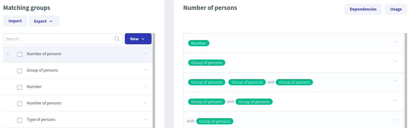
Task: Check the Group of persons checkbox
Action: coord(20,71)
